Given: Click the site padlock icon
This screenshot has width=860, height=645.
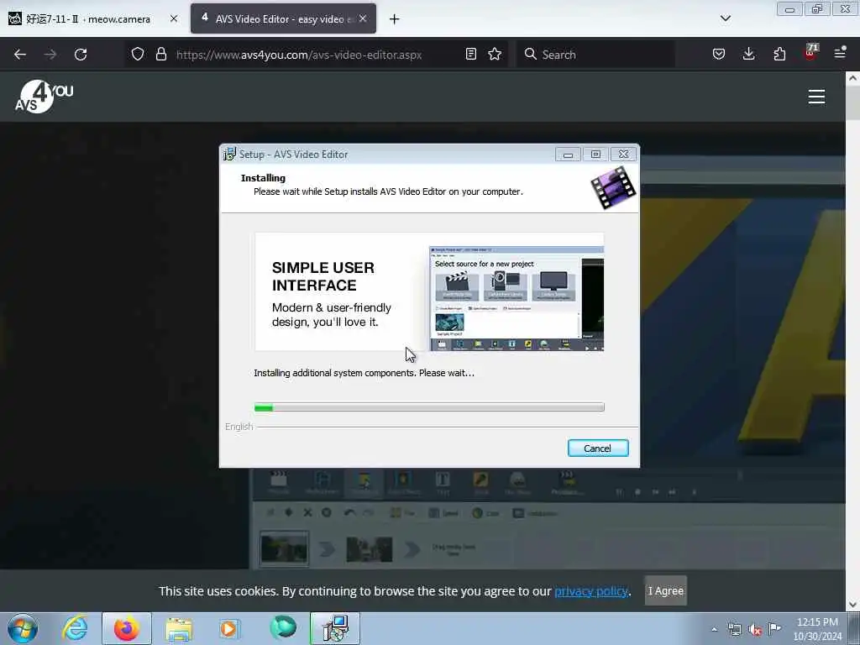Looking at the screenshot, I should tap(160, 55).
